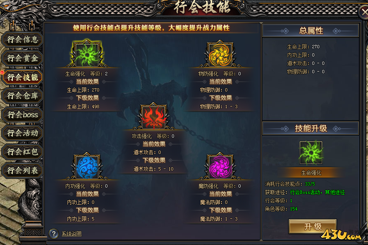Open the 行会活动 tab

(x=22, y=133)
